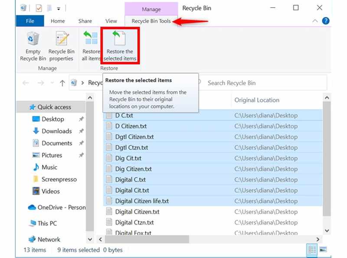Click the Search Recycle Bin field
This screenshot has width=347, height=258.
click(265, 83)
